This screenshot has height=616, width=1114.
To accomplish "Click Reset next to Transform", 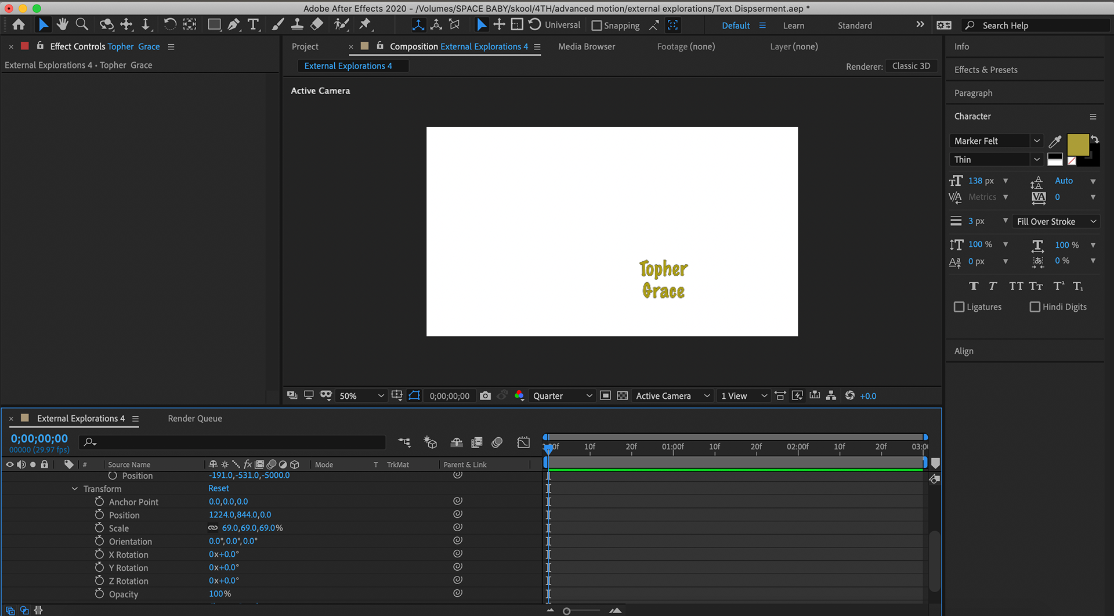I will (x=219, y=489).
